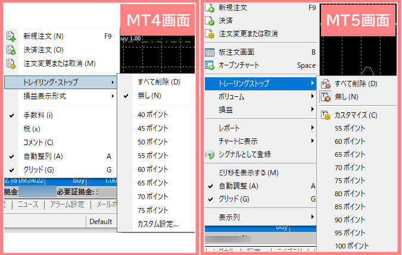Click the MT4 chart buy 1.00 order line
This screenshot has height=255, width=402.
pos(157,42)
